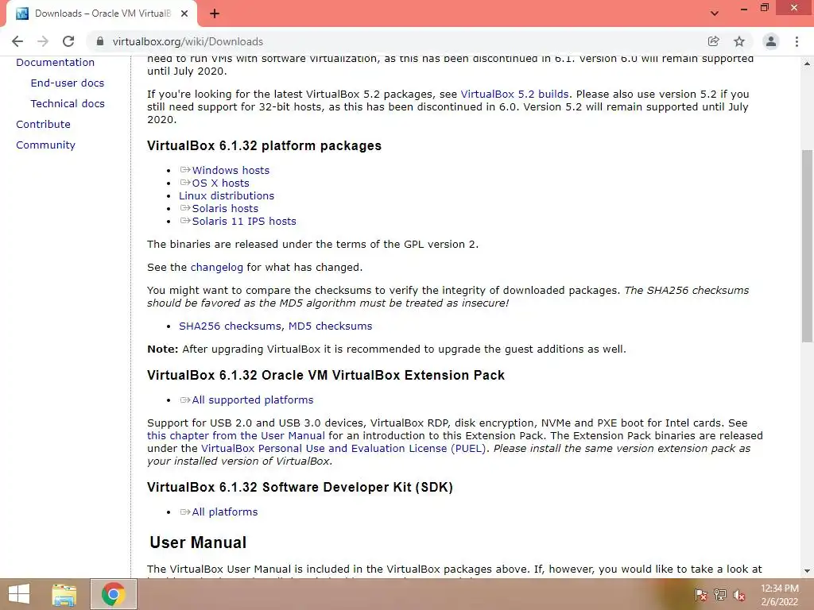This screenshot has height=610, width=814.
Task: Open Action Center flag tray icon
Action: click(701, 596)
